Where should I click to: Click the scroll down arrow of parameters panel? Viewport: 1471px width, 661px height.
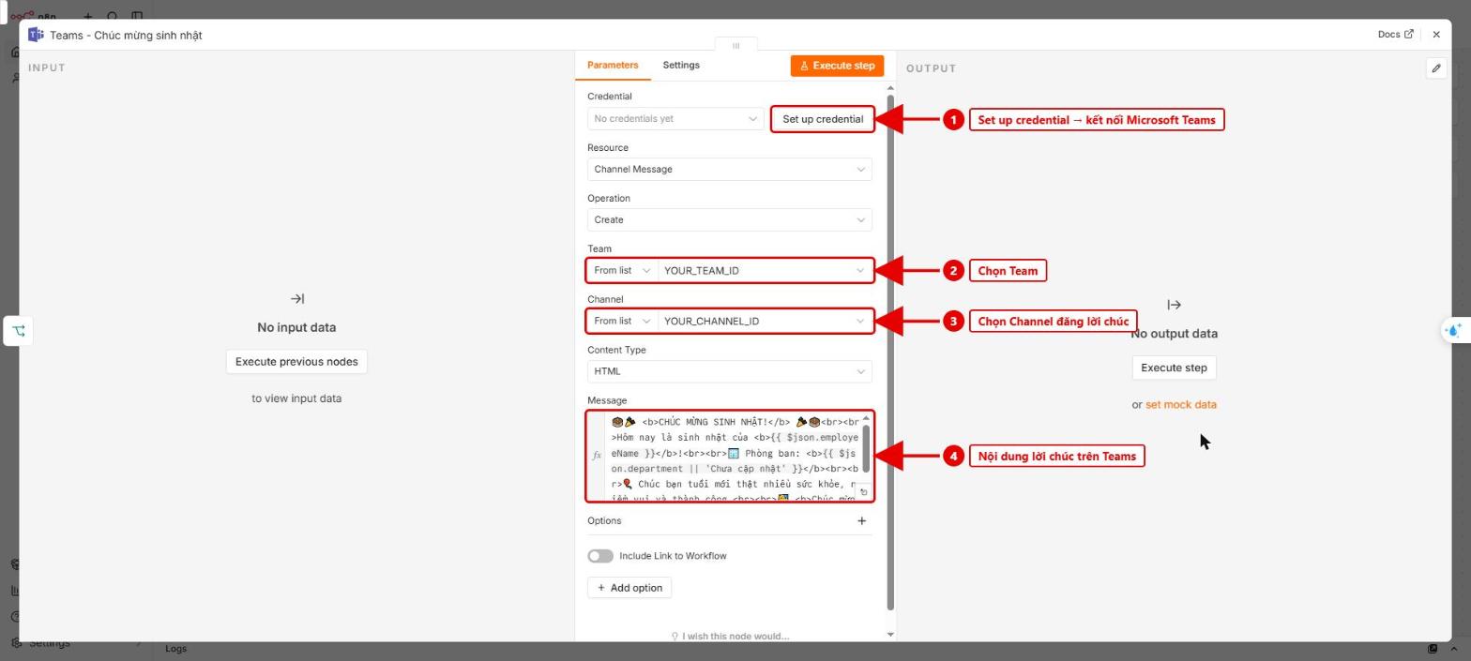click(x=890, y=635)
